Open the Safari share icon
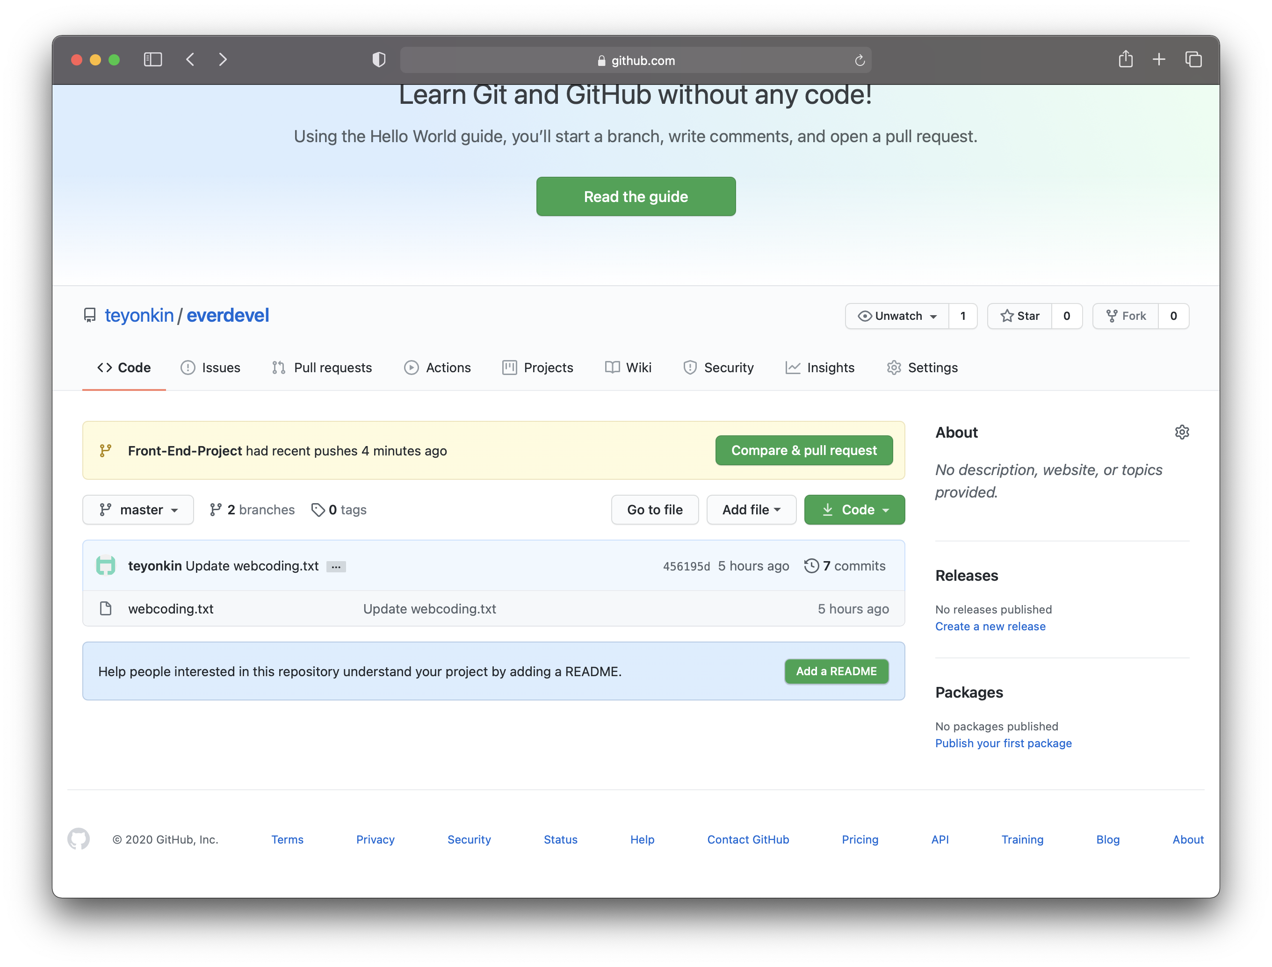Screen dimensions: 1272x967 [1125, 59]
